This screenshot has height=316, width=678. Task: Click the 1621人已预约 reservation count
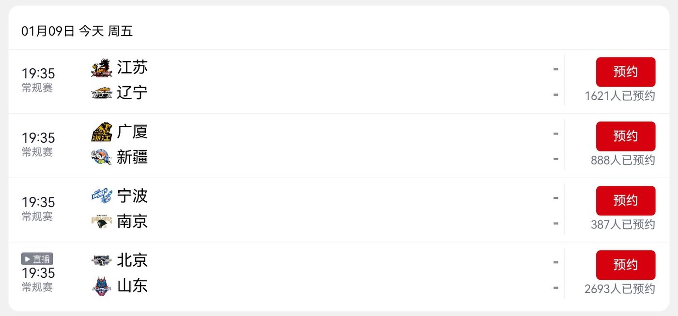619,96
